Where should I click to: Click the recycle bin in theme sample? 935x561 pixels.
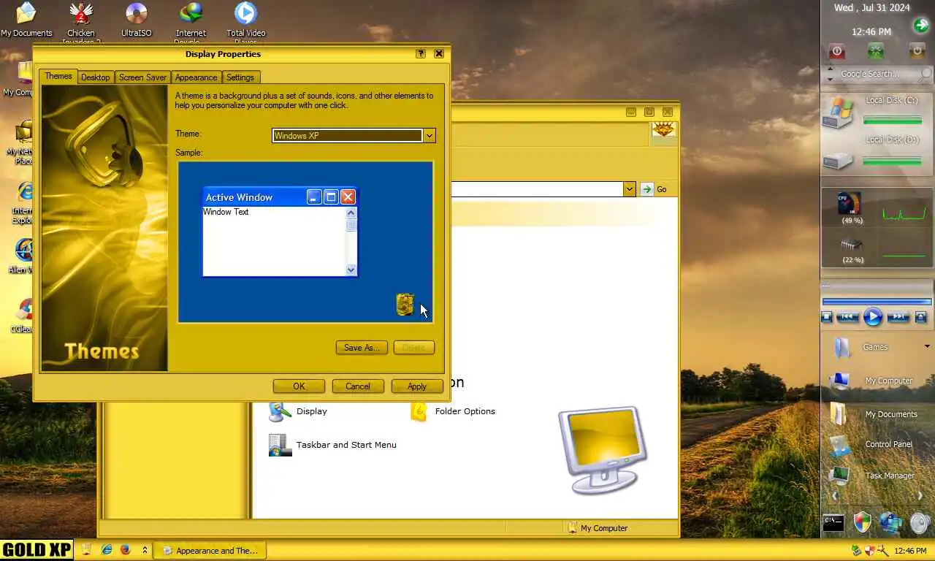(x=405, y=304)
